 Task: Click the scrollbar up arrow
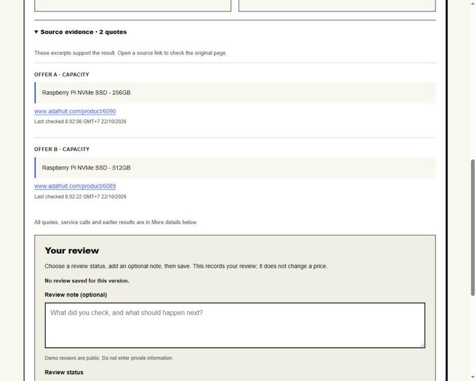tap(473, 3)
